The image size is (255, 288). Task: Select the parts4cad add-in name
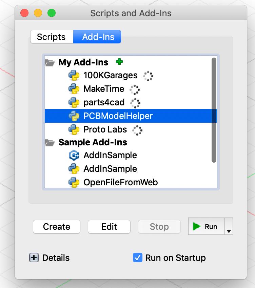pyautogui.click(x=104, y=102)
